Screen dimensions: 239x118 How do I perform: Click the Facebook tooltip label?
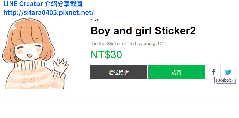[x=225, y=80]
